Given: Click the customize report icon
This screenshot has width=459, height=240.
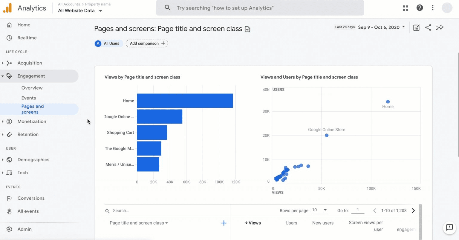Looking at the screenshot, I should click(x=416, y=28).
